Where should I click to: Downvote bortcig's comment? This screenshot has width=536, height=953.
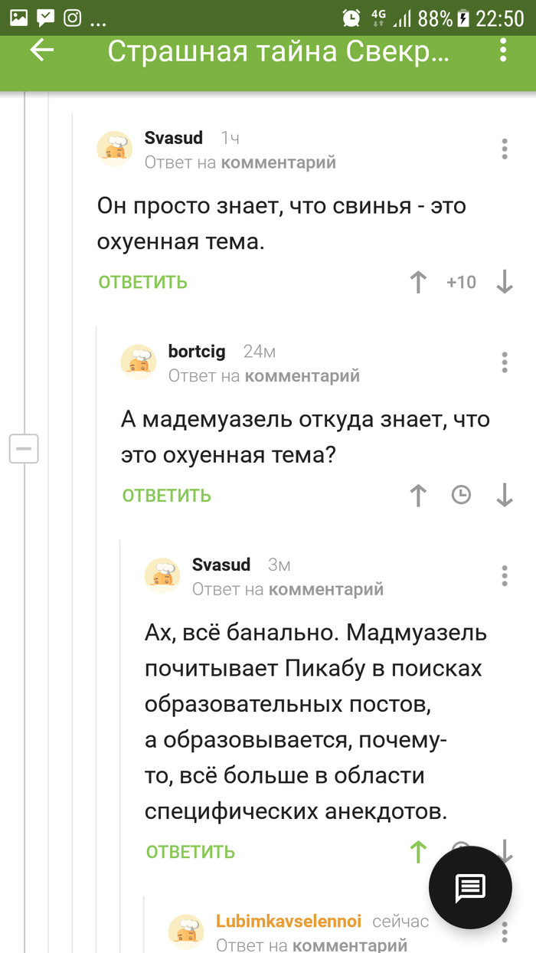click(x=505, y=496)
